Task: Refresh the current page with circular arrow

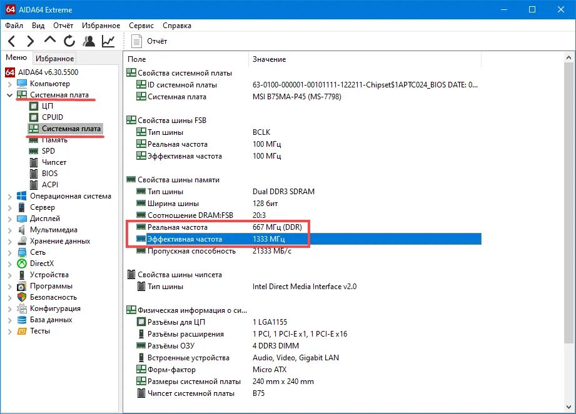Action: [69, 41]
